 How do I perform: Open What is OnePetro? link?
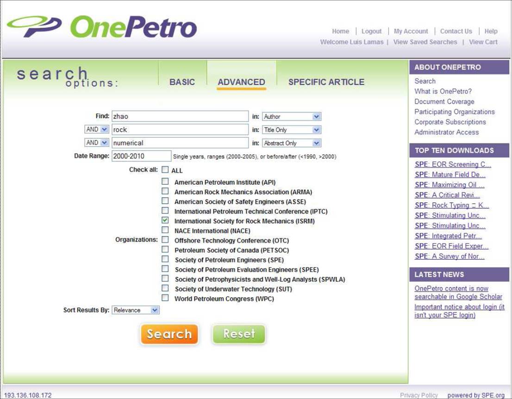443,92
